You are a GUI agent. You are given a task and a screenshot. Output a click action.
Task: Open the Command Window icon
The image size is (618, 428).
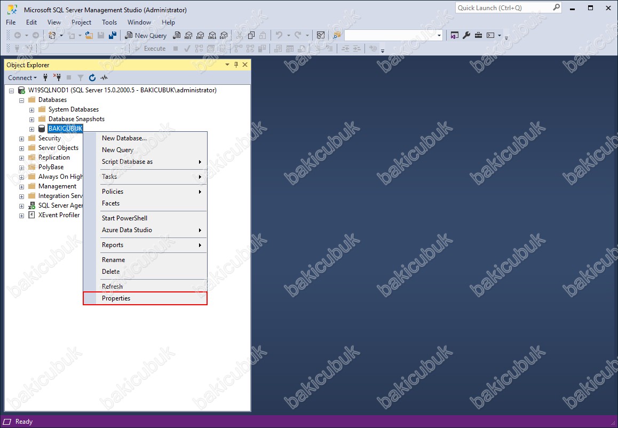click(490, 35)
